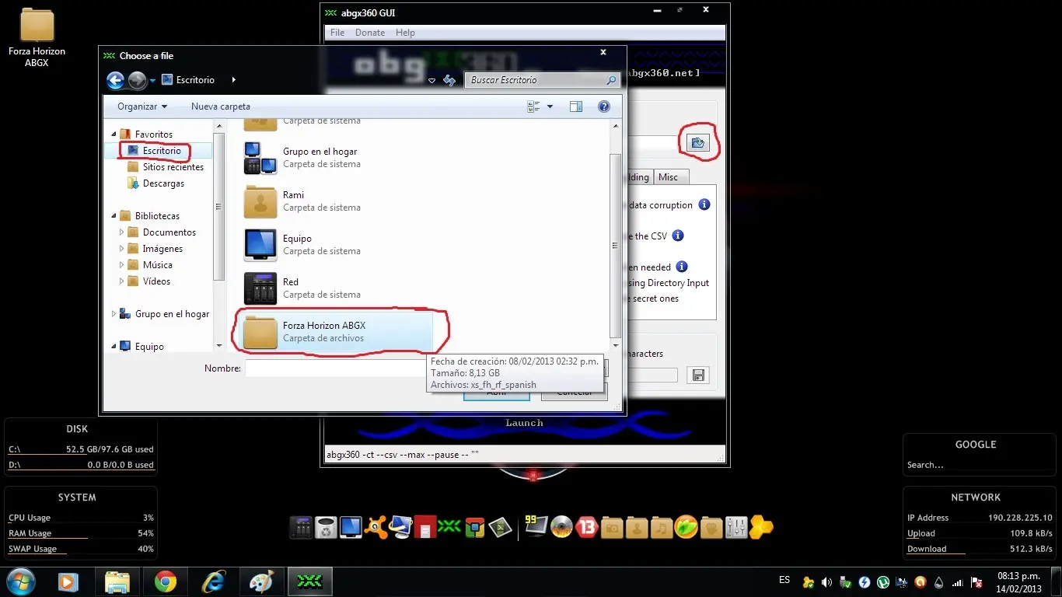Open Google Chrome from the taskbar
Screen dimensions: 1062x597
(x=165, y=581)
